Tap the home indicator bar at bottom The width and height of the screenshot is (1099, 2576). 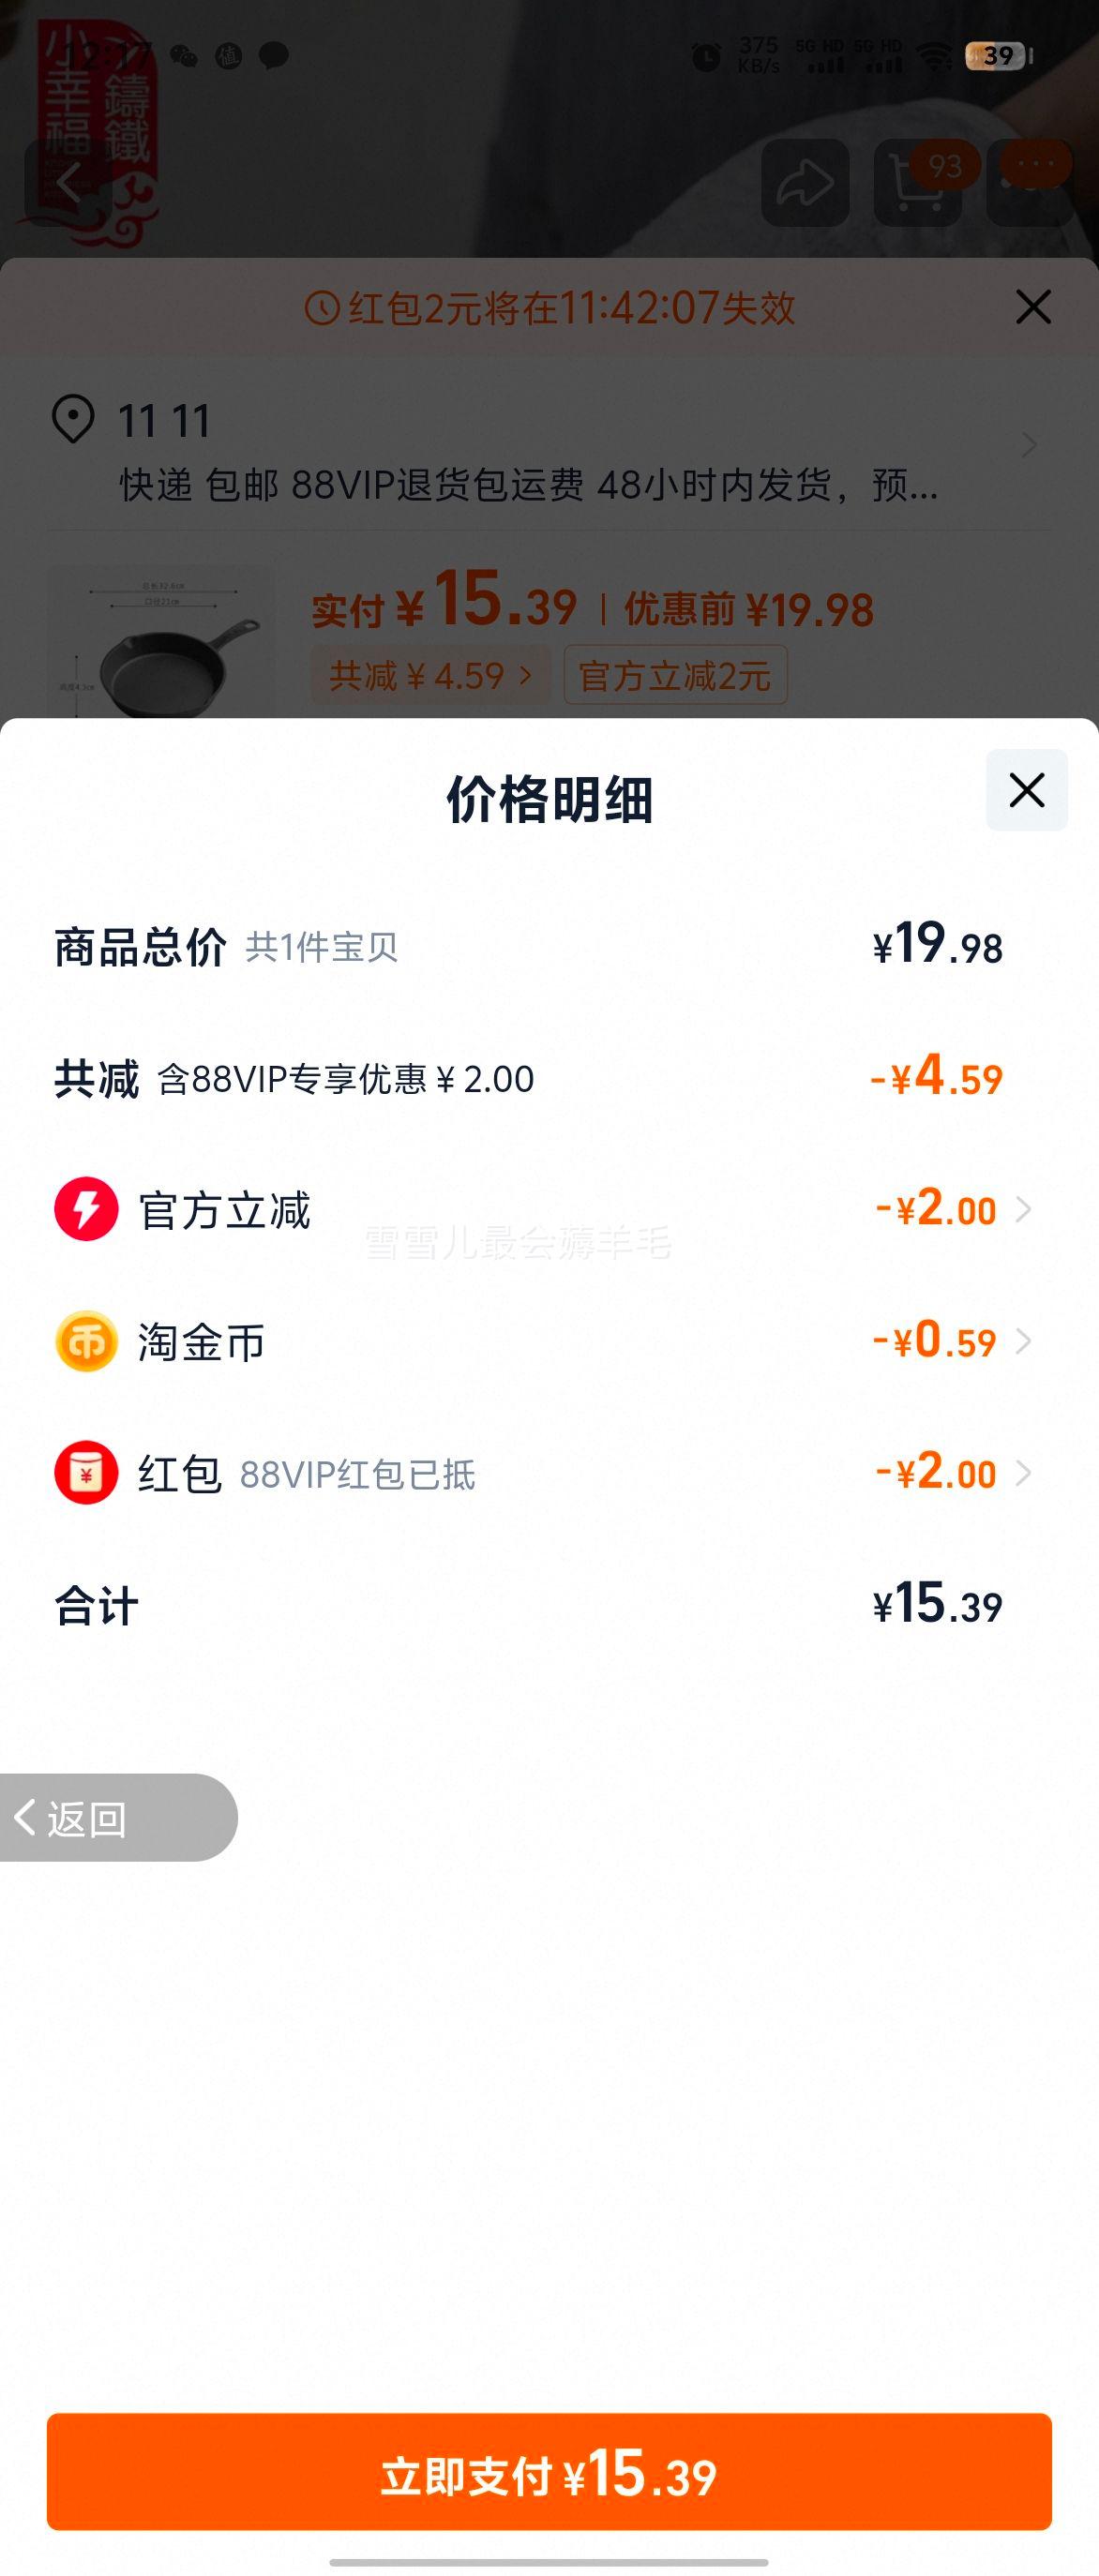pos(549,2562)
